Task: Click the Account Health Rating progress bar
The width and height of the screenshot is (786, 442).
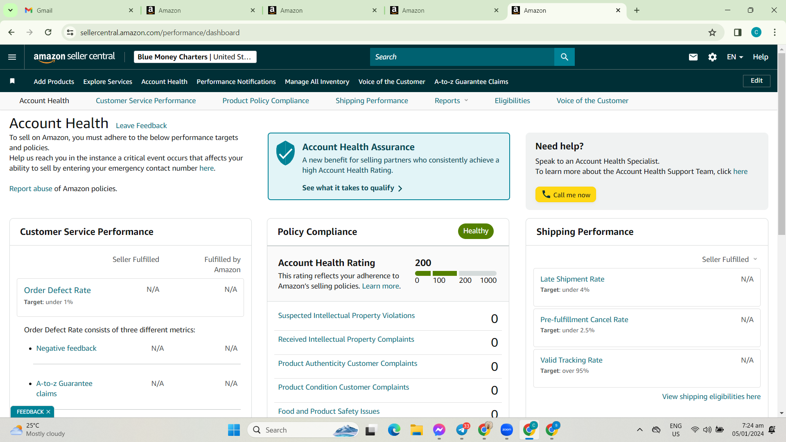Action: pos(456,273)
